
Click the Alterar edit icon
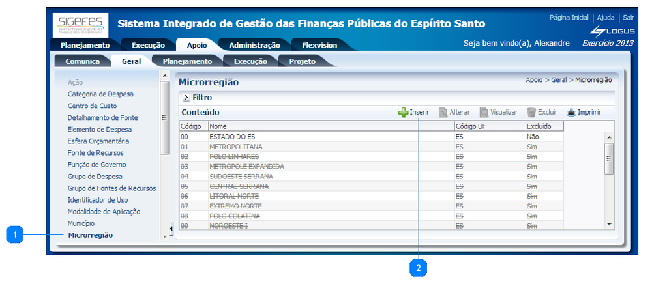click(443, 113)
